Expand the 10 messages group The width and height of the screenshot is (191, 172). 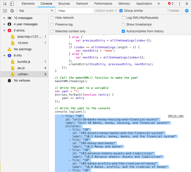(4, 18)
